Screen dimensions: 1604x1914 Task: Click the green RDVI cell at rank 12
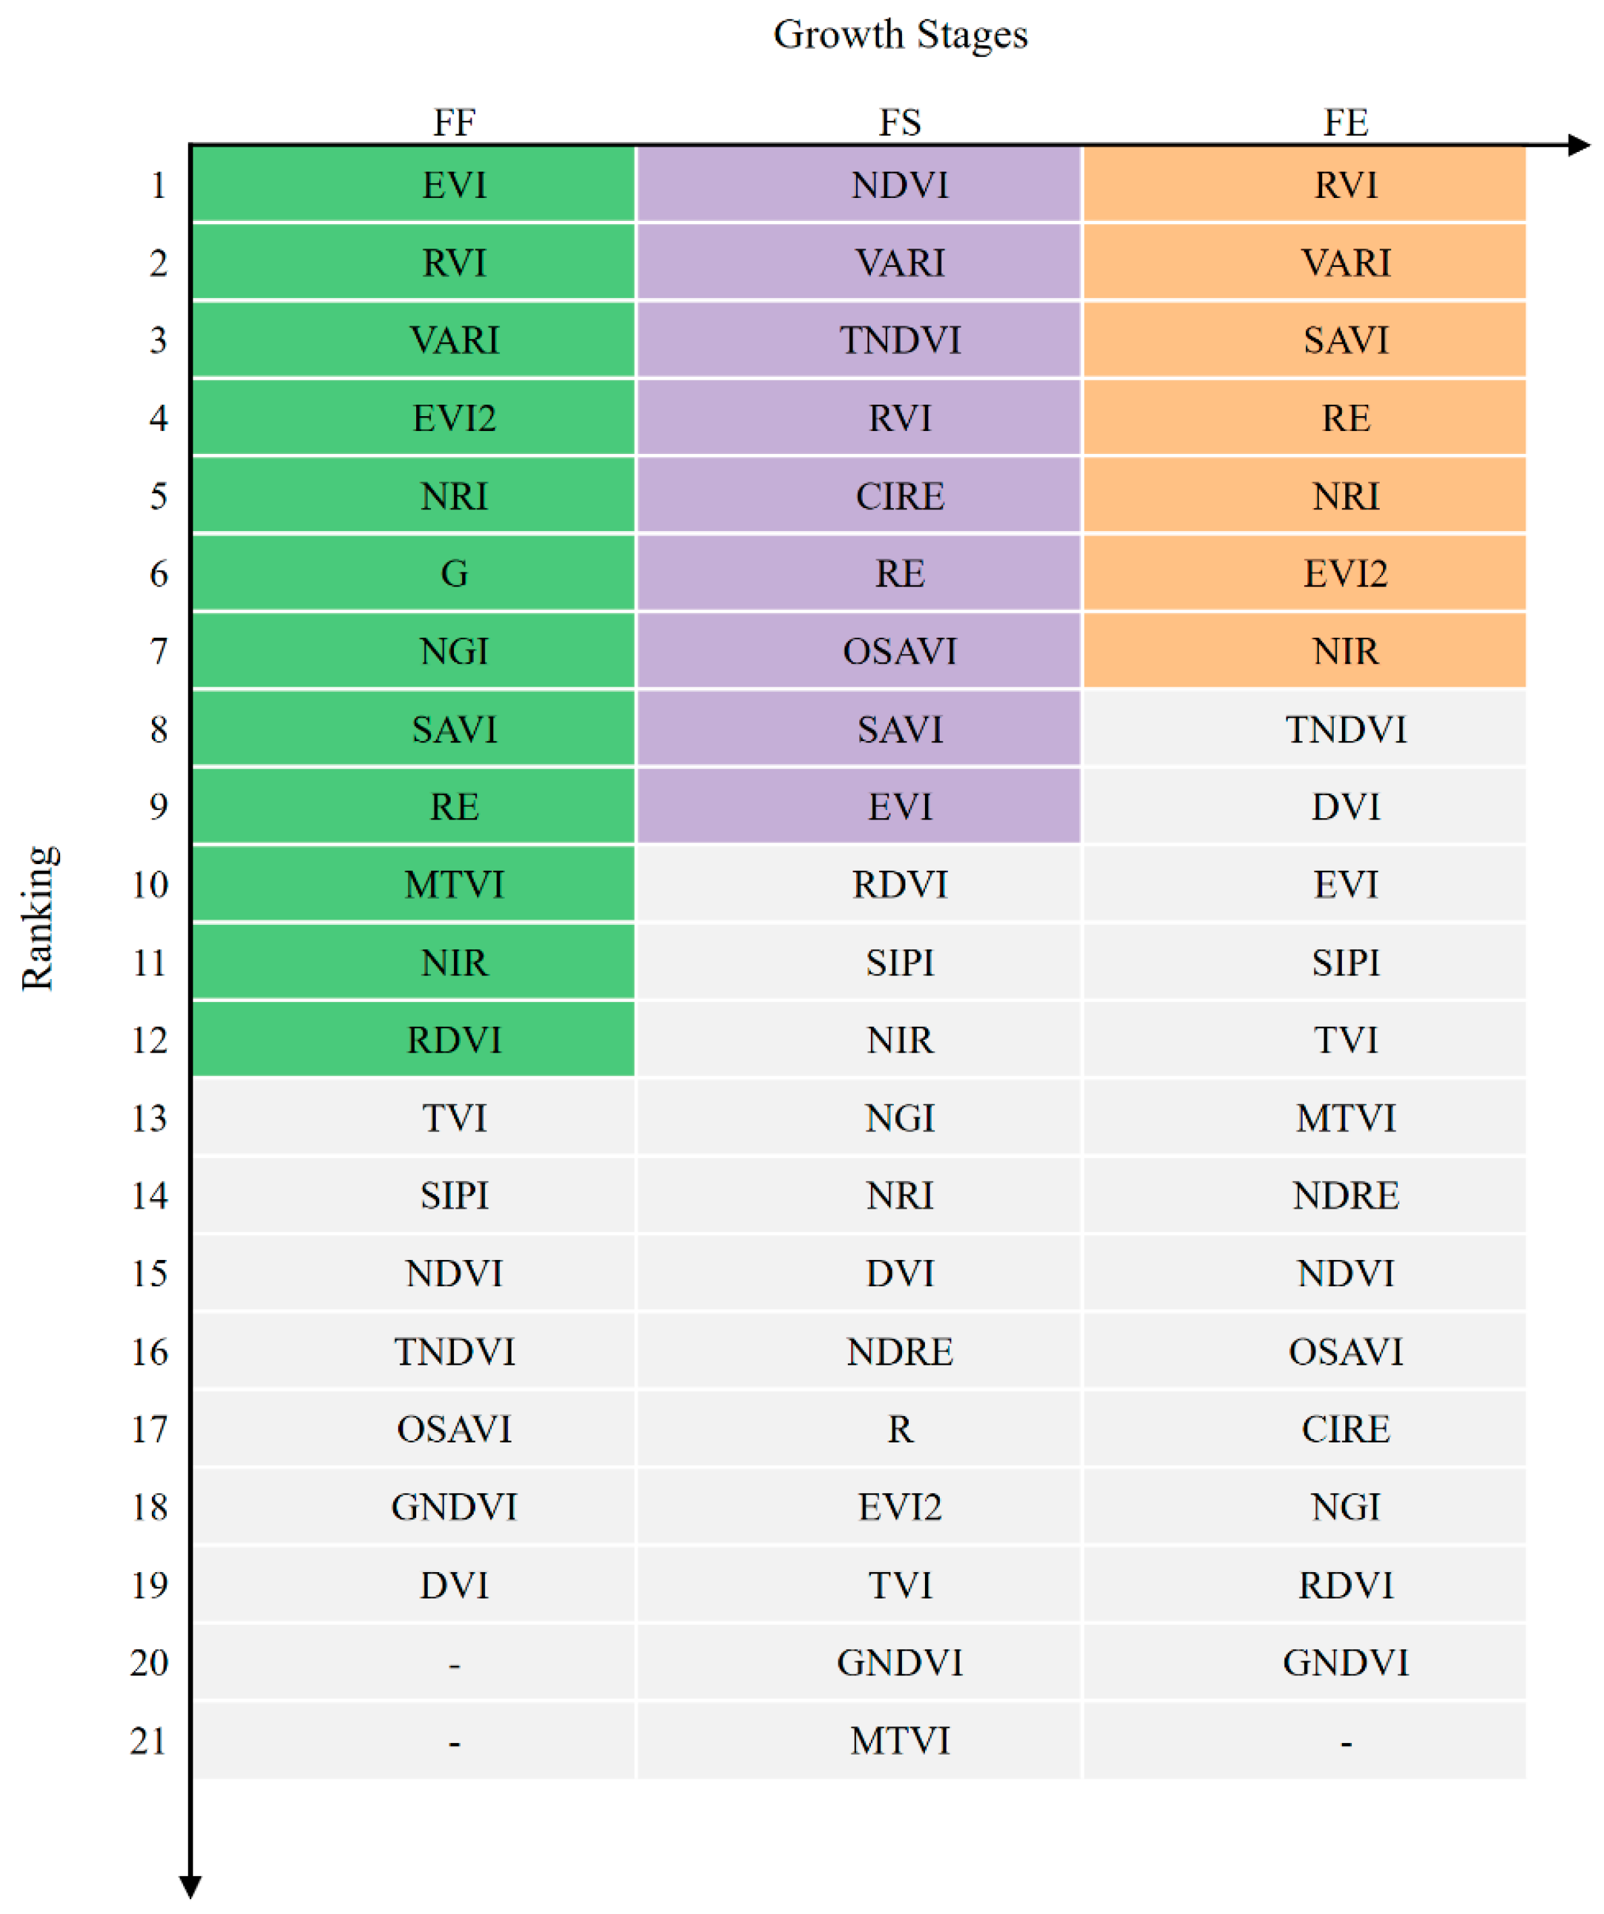454,1040
